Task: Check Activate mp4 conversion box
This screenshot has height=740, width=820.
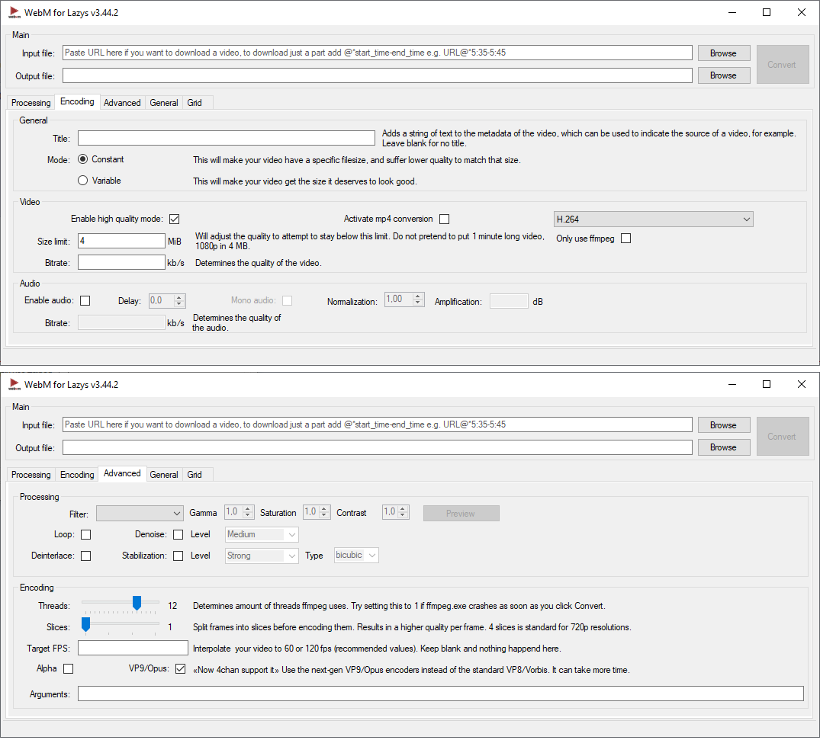Action: 445,219
